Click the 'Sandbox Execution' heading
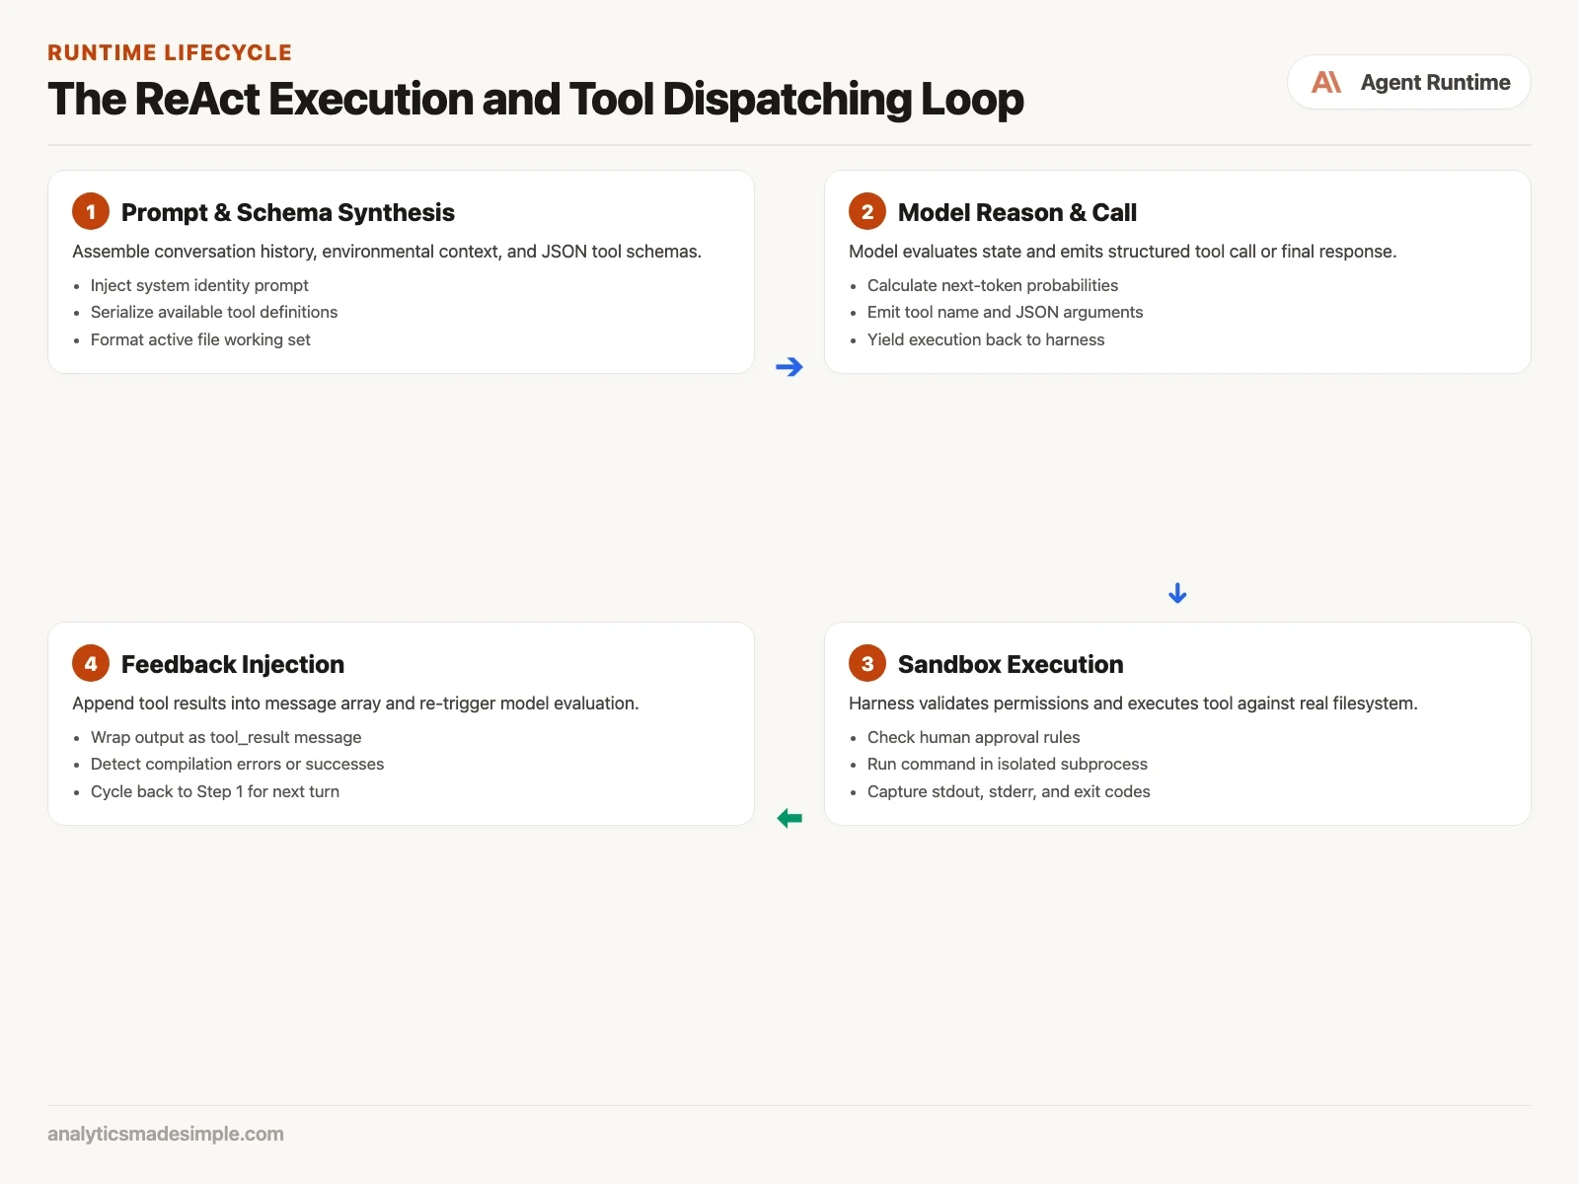Image resolution: width=1579 pixels, height=1184 pixels. click(1011, 664)
